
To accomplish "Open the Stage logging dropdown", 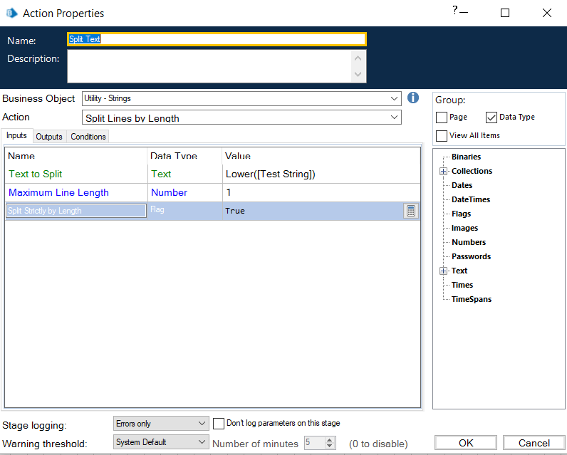I will coord(161,424).
